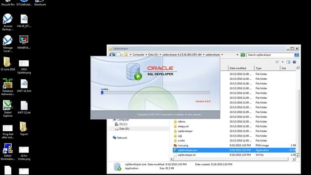The width and height of the screenshot is (311, 175).
Task: Select AI for Vortex.png on the desktop
Action: (x=24, y=154)
